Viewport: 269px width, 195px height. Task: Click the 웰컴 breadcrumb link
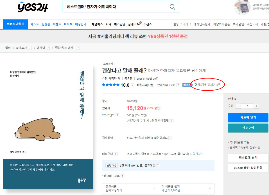(x=8, y=48)
